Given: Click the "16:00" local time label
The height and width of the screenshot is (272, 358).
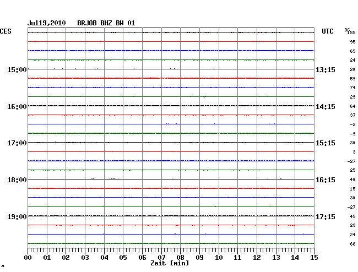Looking at the screenshot, I should tap(17, 107).
